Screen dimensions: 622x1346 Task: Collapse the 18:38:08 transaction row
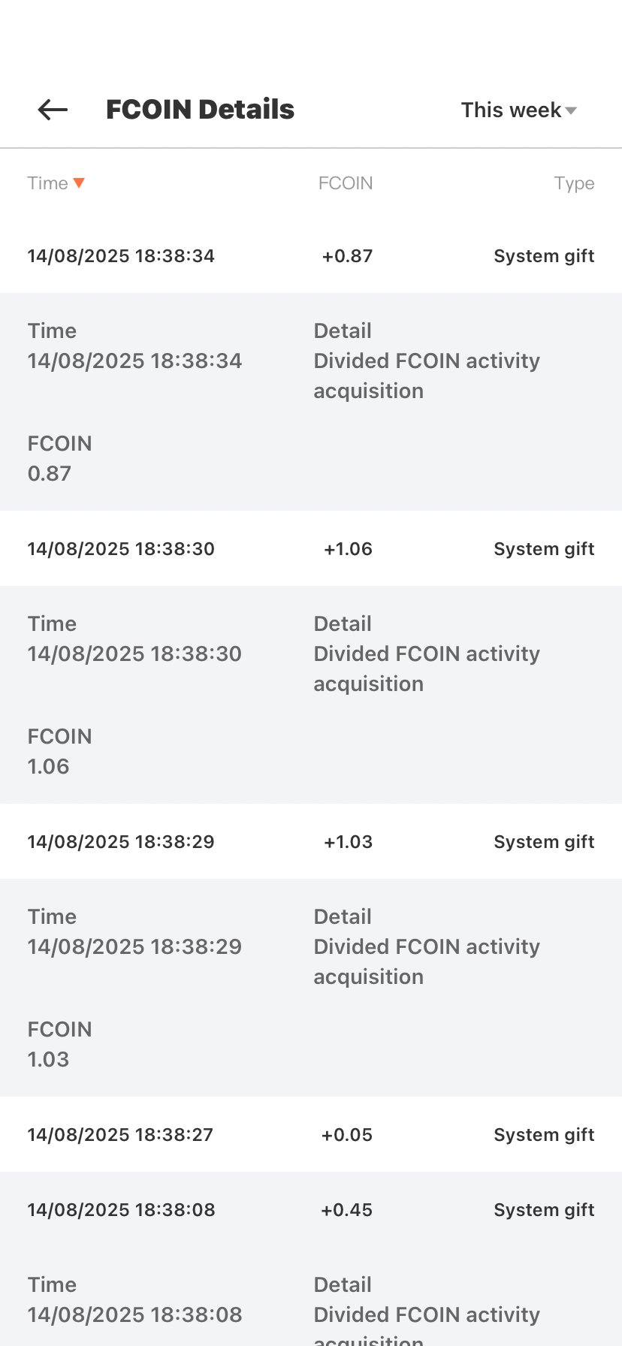point(311,1209)
